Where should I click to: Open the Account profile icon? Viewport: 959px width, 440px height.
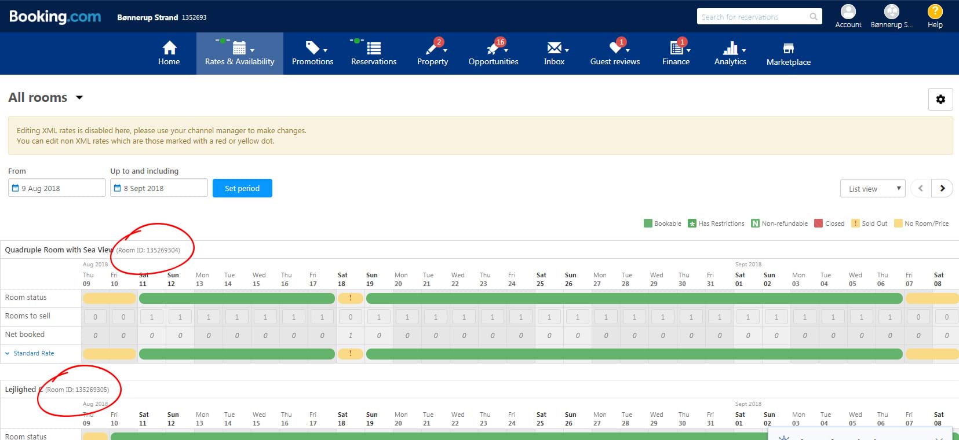[x=848, y=12]
